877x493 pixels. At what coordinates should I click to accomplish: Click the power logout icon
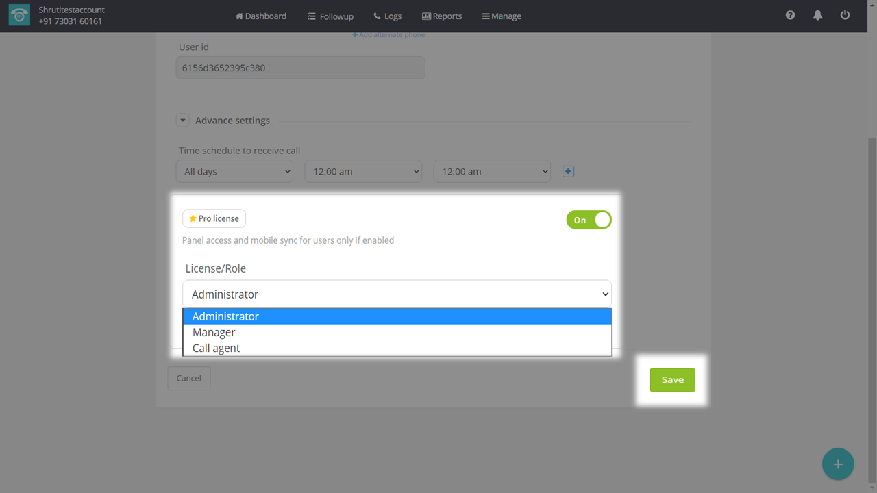coord(845,15)
